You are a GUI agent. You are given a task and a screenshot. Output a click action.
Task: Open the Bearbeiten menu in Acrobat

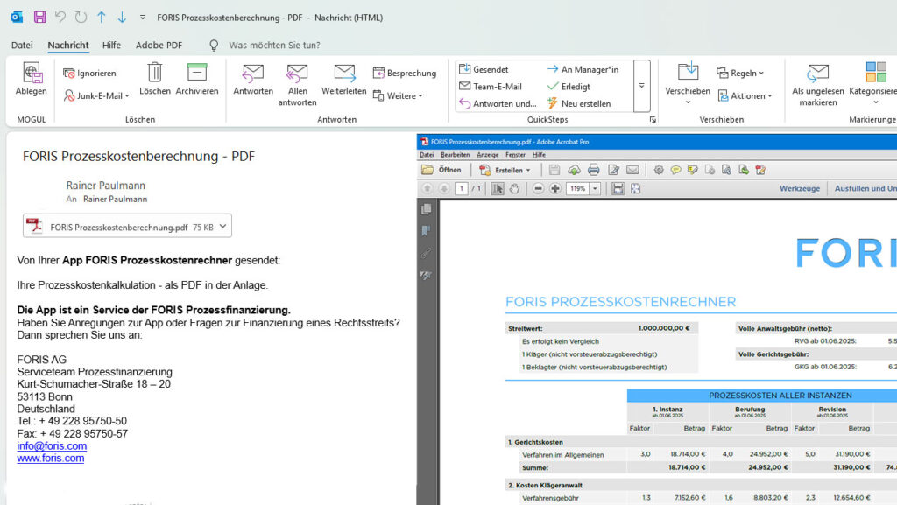(x=455, y=155)
